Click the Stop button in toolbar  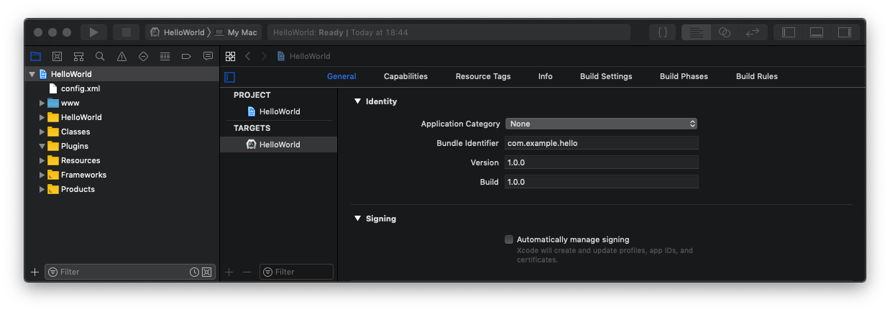126,32
